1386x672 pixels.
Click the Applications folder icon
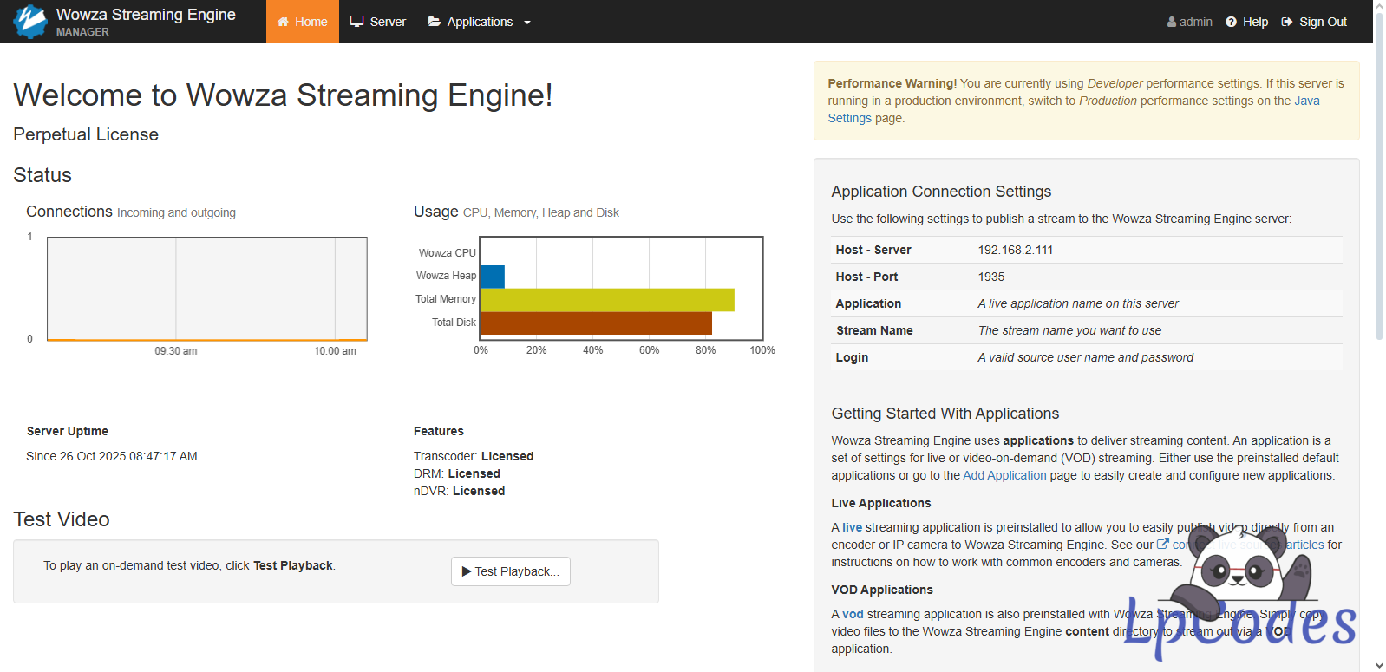435,22
